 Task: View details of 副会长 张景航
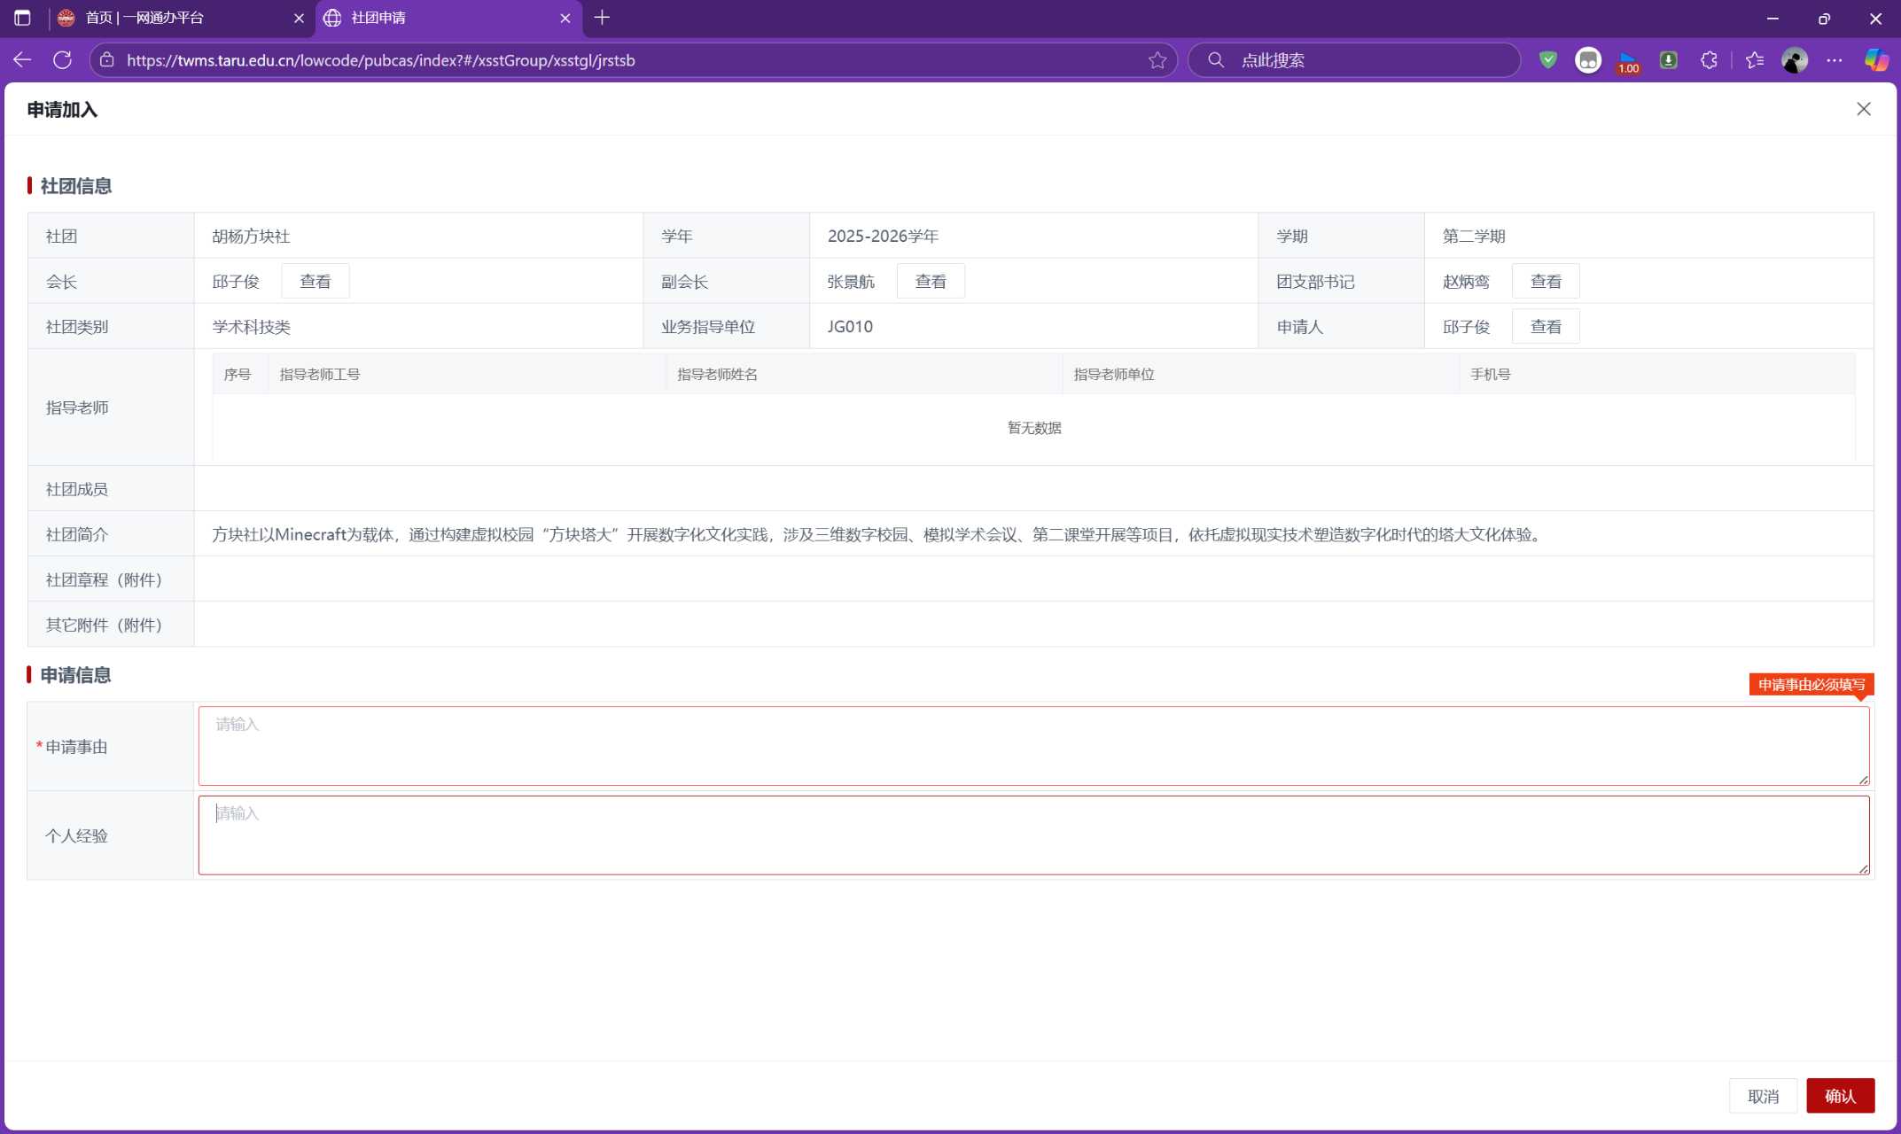click(930, 282)
